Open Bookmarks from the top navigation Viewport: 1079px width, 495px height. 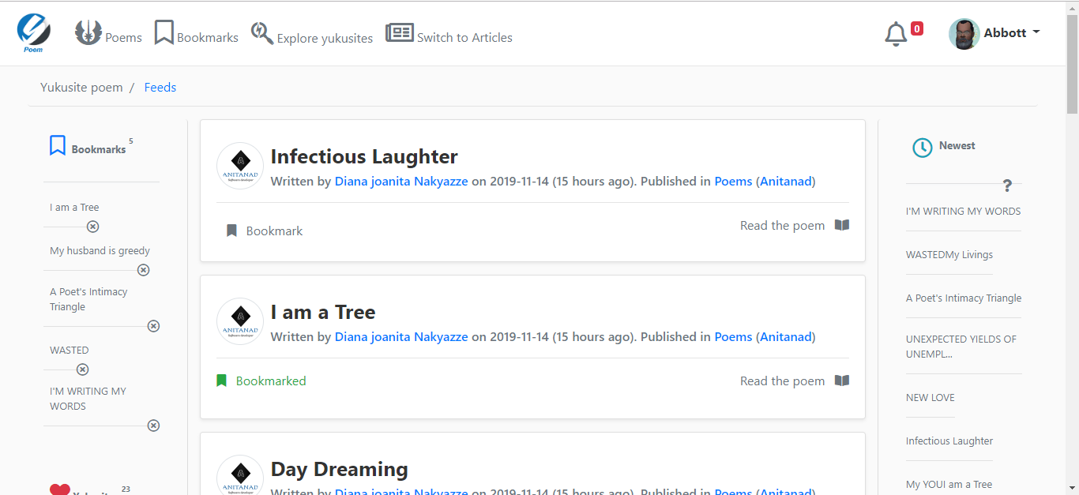[x=197, y=35]
